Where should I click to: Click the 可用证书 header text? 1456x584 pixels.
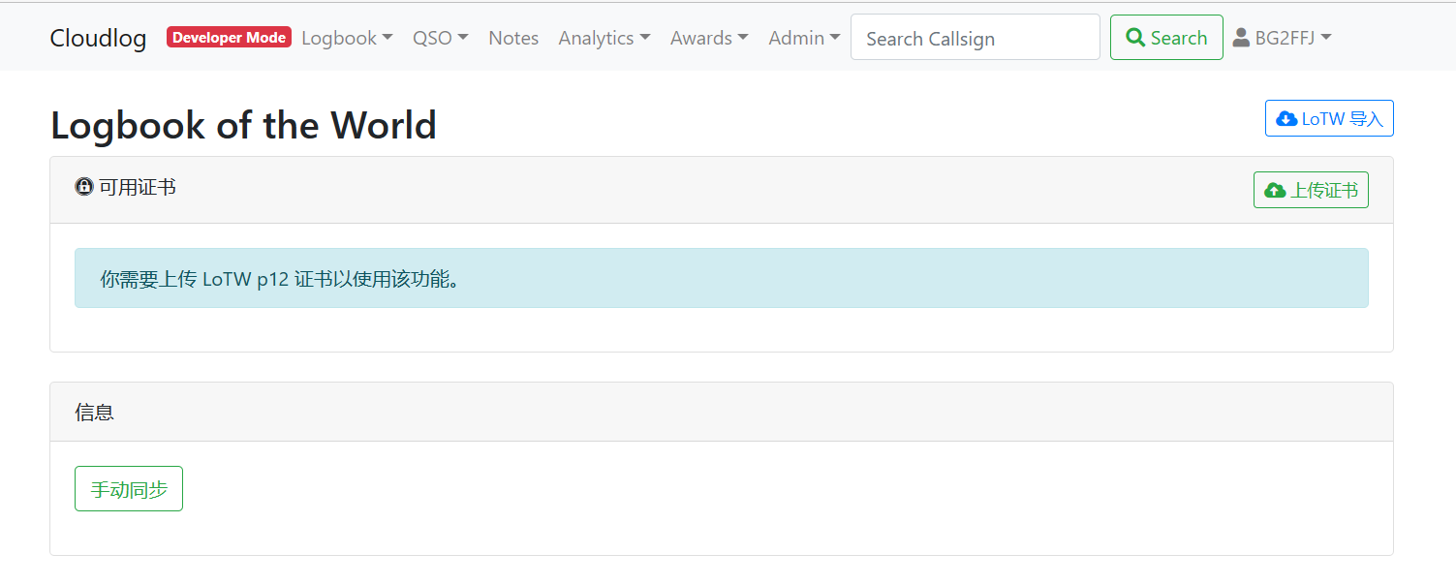(138, 187)
